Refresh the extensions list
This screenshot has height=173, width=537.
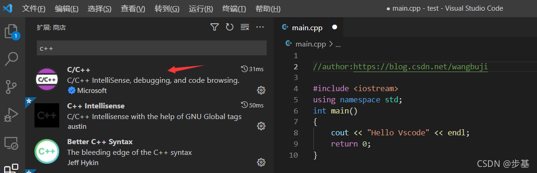pyautogui.click(x=229, y=27)
